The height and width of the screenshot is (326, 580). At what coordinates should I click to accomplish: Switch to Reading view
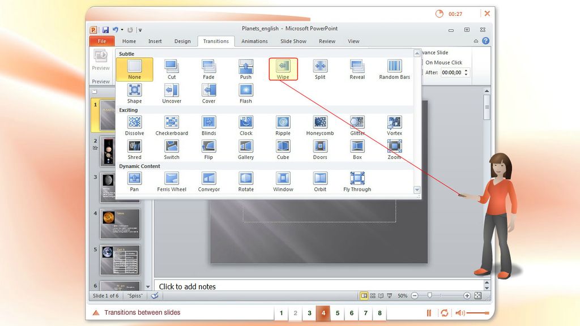tap(381, 295)
